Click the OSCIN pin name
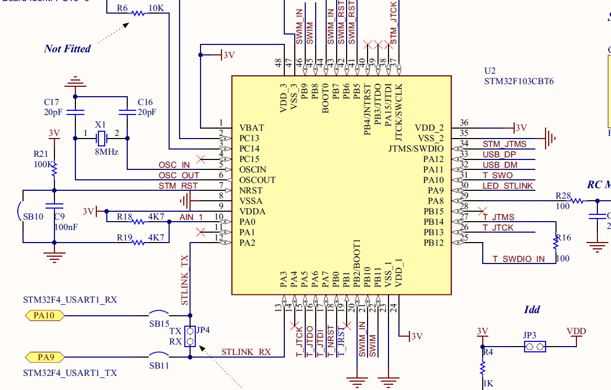 coord(253,170)
